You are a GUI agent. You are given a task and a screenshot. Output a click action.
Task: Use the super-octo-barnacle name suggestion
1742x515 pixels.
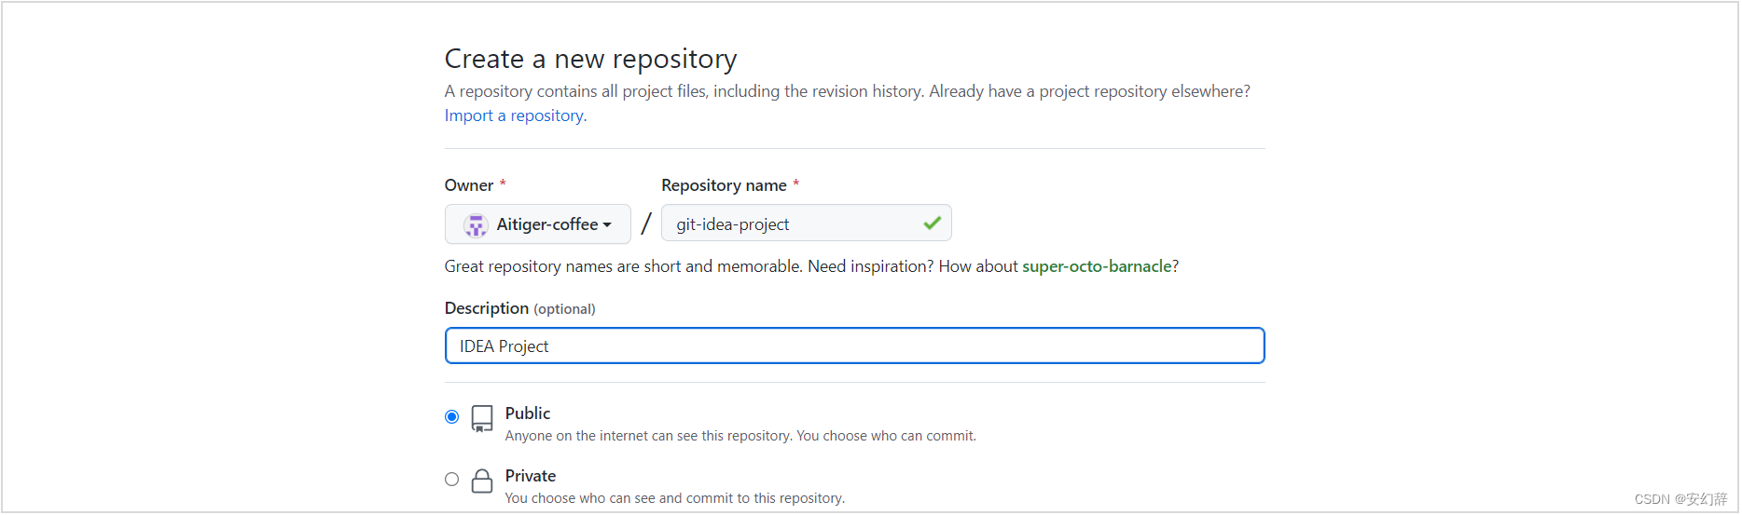(1097, 266)
